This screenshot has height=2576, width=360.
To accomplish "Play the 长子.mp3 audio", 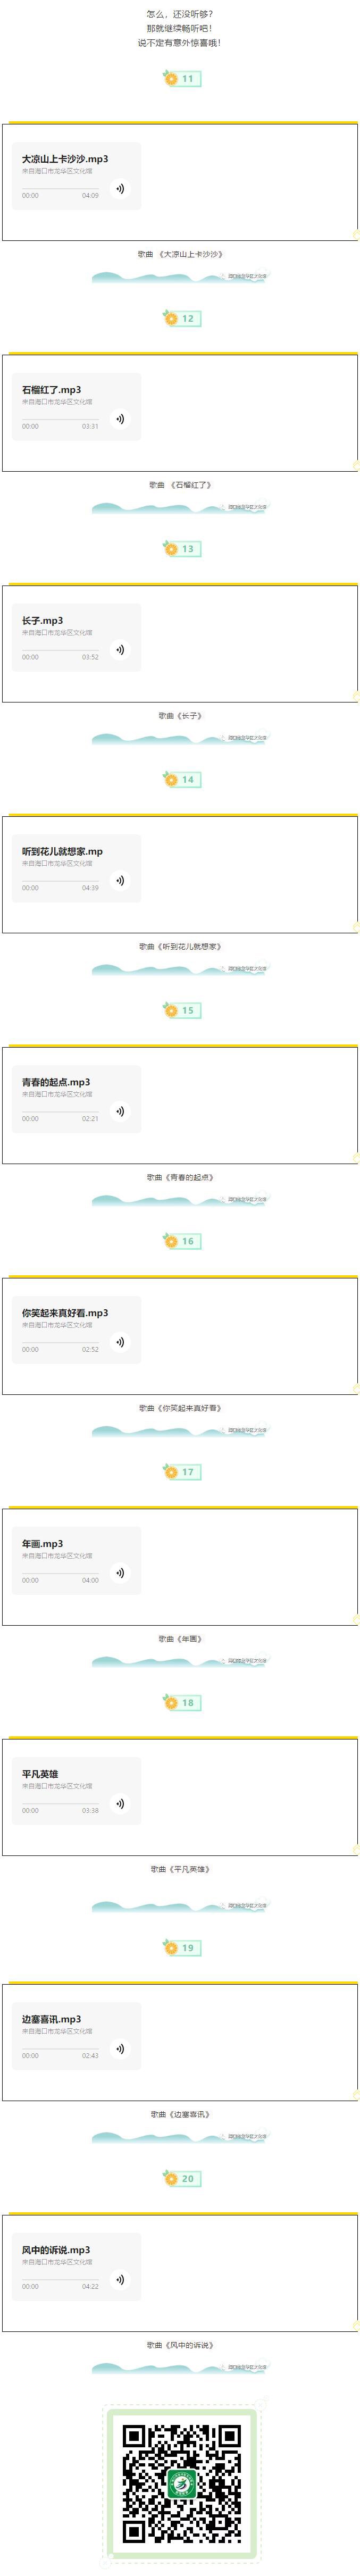I will click(120, 650).
